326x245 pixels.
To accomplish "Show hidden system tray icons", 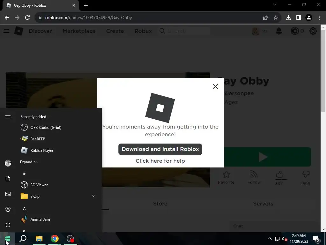I will (269, 239).
